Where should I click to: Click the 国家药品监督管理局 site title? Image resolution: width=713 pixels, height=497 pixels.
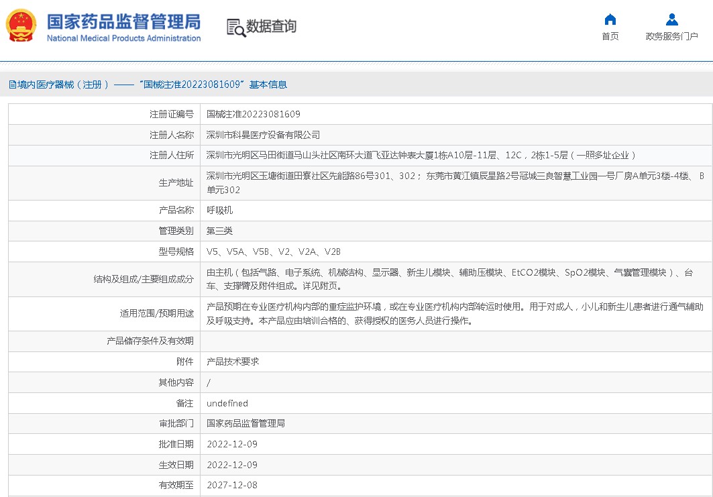123,22
